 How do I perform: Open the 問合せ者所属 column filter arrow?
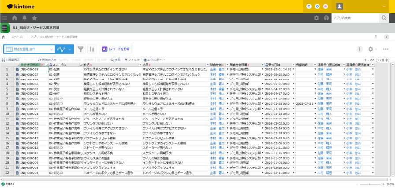click(263, 65)
